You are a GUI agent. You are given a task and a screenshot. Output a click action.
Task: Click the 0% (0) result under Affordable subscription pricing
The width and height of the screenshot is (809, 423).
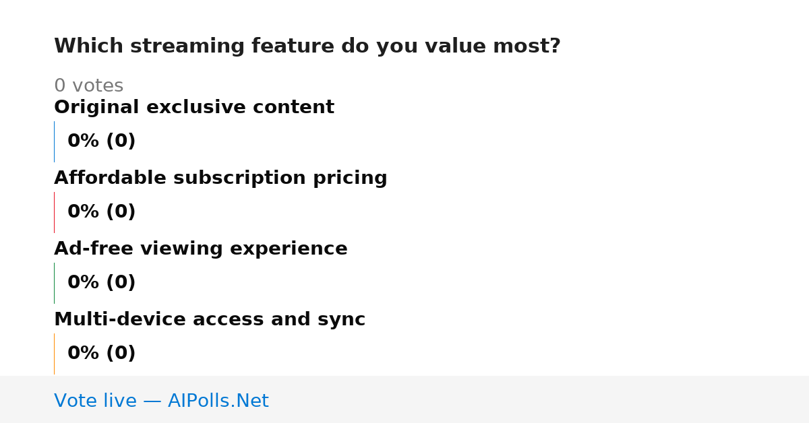(x=102, y=212)
